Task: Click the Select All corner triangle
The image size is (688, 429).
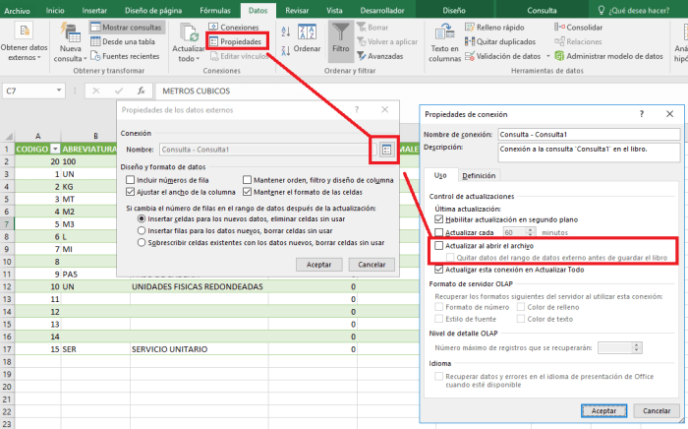Action: [8, 136]
